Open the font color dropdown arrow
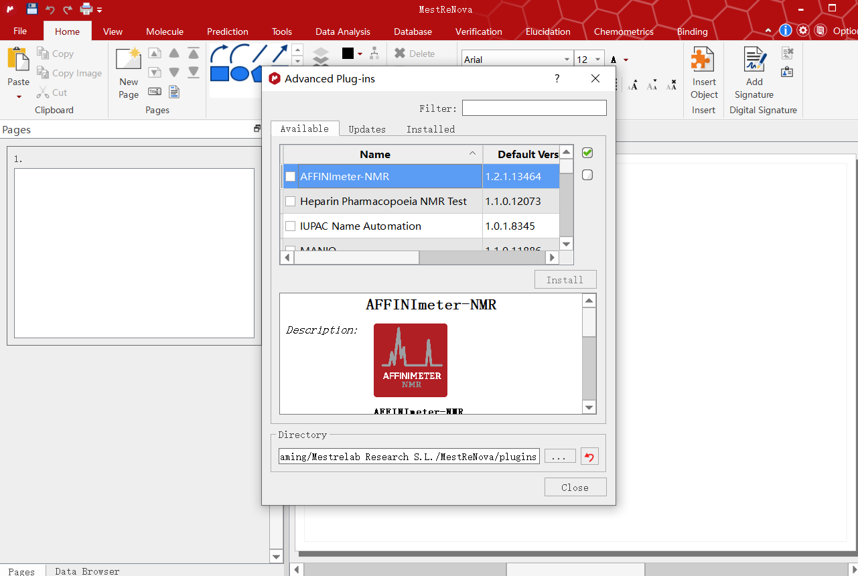Viewport: 858px width, 576px height. [626, 60]
